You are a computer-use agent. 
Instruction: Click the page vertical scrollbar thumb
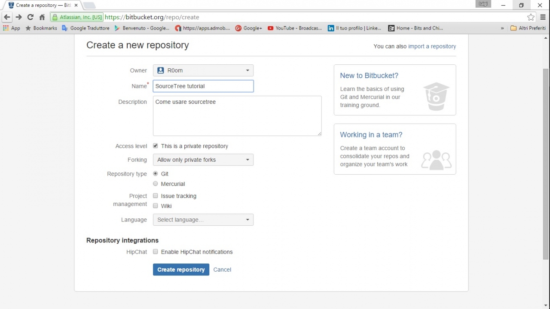pos(546,164)
